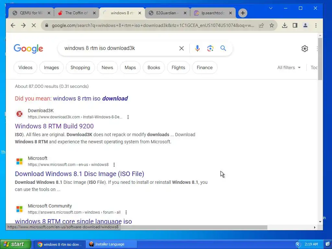Image resolution: width=332 pixels, height=249 pixels.
Task: Open tab search chevron in title bar
Action: pyautogui.click(x=271, y=8)
